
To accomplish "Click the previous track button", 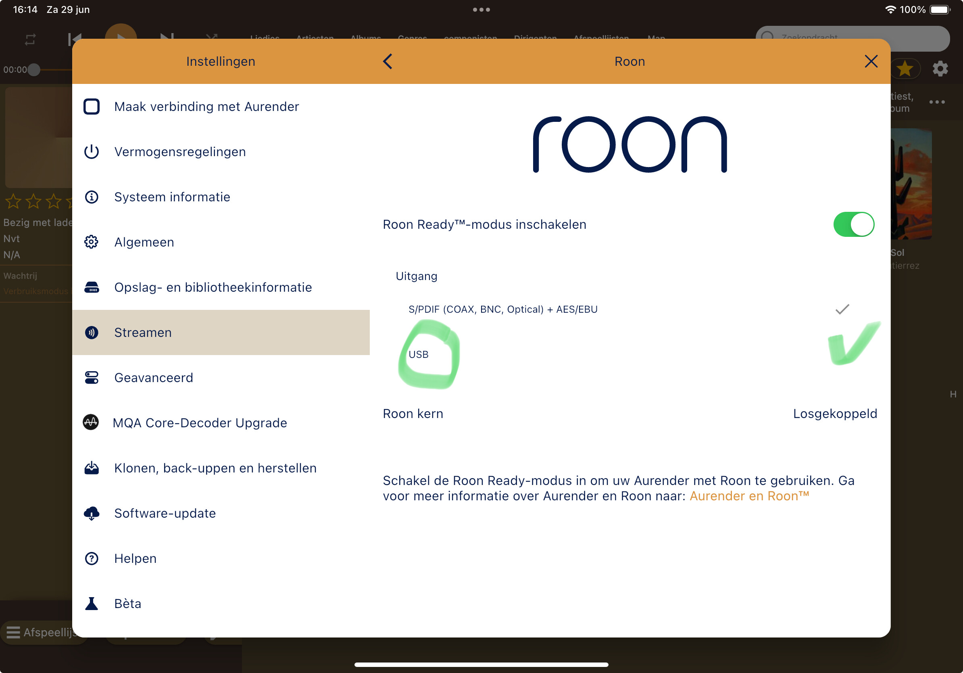I will 75,39.
